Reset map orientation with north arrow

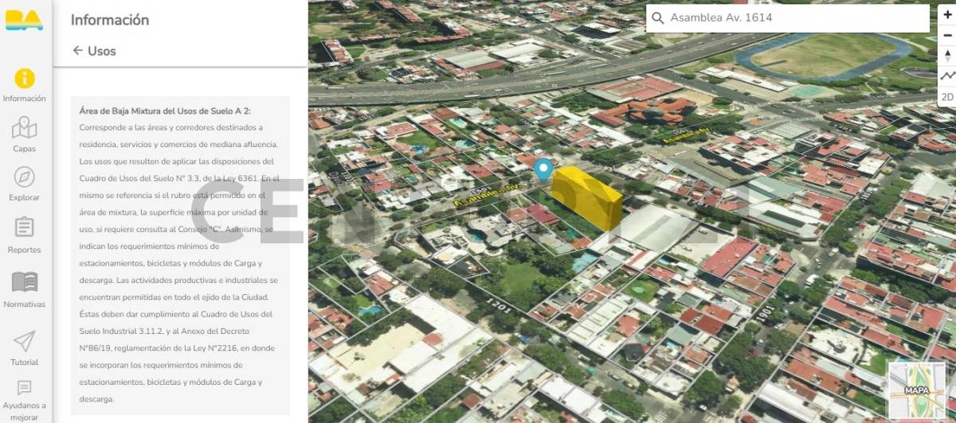pyautogui.click(x=946, y=55)
